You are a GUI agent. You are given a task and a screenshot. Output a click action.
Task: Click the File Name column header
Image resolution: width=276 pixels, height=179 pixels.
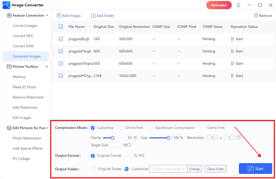[77, 27]
